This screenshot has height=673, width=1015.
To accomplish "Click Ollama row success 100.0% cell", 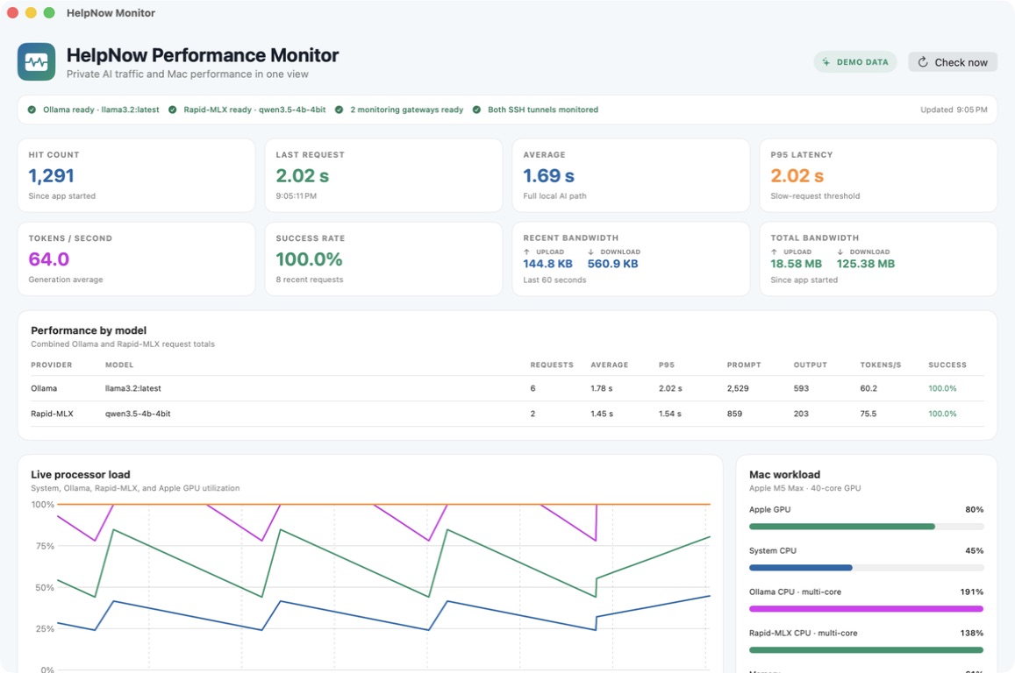I will tap(942, 388).
